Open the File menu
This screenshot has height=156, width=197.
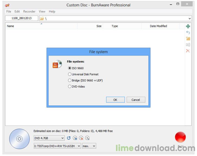pos(9,11)
